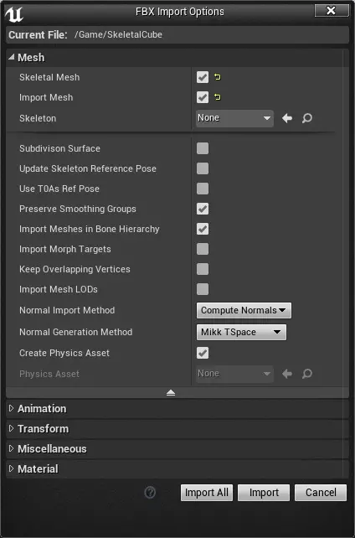Expand the Animation section
Image resolution: width=355 pixels, height=538 pixels.
tap(12, 408)
